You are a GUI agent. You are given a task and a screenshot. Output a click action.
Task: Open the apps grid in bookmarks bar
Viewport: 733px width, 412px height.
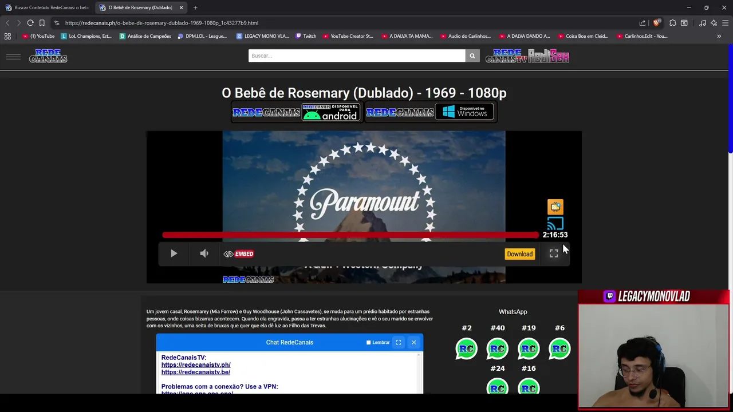tap(7, 36)
